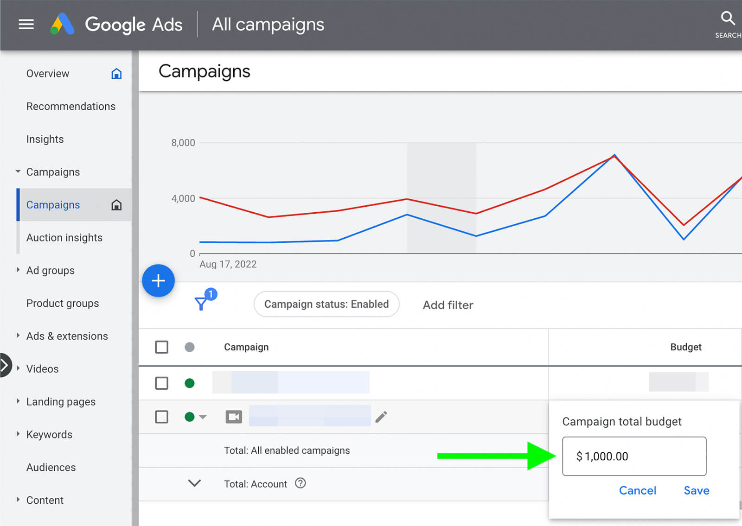Check the video campaign row checkbox
The width and height of the screenshot is (742, 526).
pos(161,417)
